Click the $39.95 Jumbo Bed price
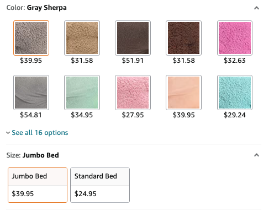Viewport: 274px width, 211px height. tap(23, 194)
